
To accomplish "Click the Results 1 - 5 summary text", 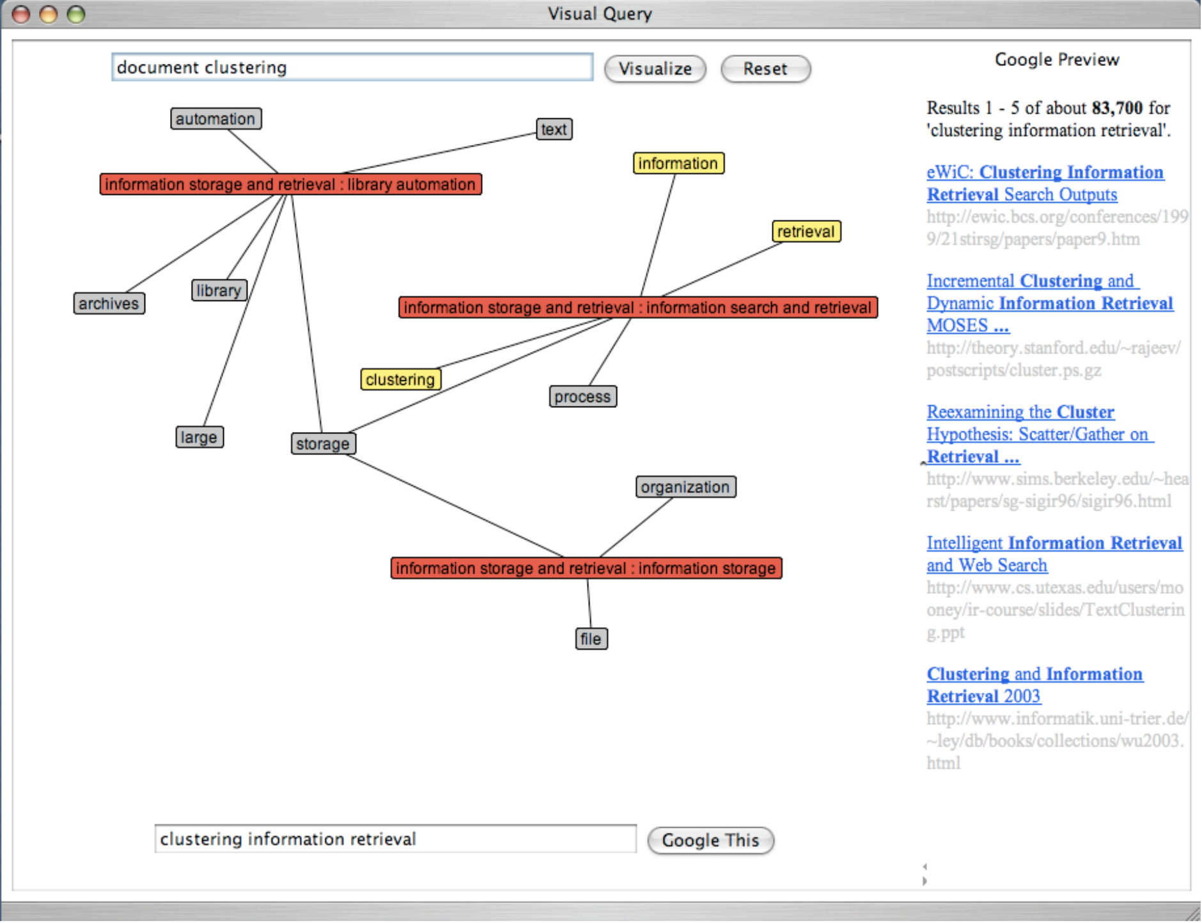I will (1049, 119).
